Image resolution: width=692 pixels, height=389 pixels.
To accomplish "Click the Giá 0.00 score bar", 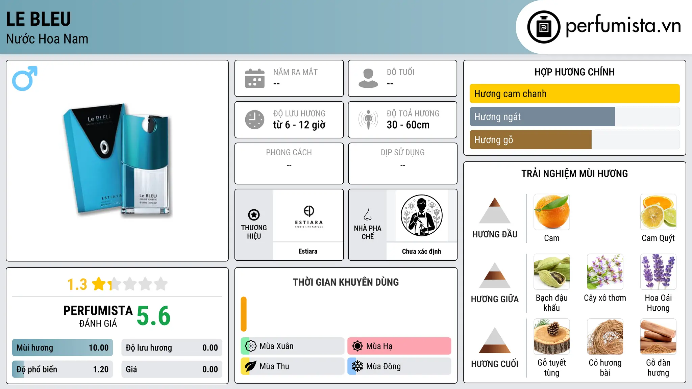I will [172, 369].
